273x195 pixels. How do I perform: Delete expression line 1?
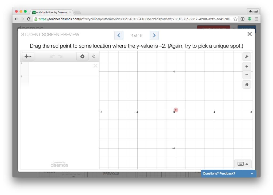click(95, 66)
